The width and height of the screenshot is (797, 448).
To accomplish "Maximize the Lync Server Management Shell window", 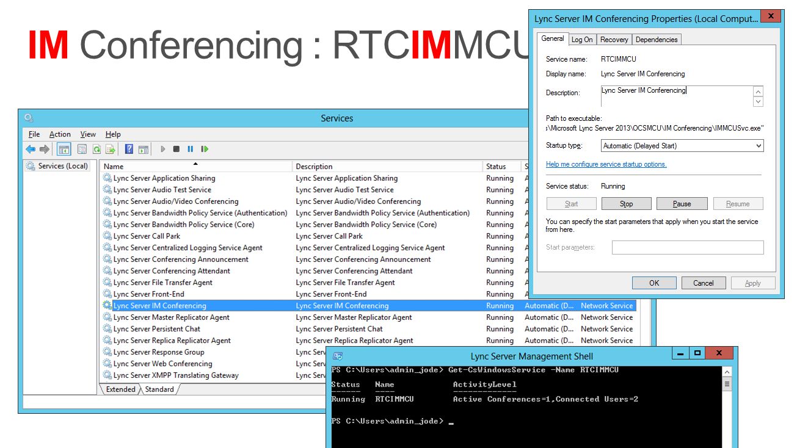I will (x=697, y=353).
